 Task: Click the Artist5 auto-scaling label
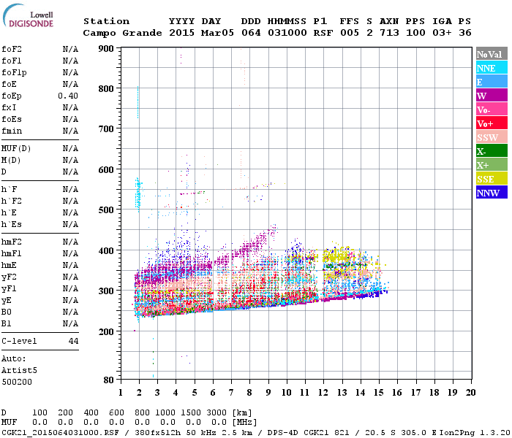[x=19, y=371]
